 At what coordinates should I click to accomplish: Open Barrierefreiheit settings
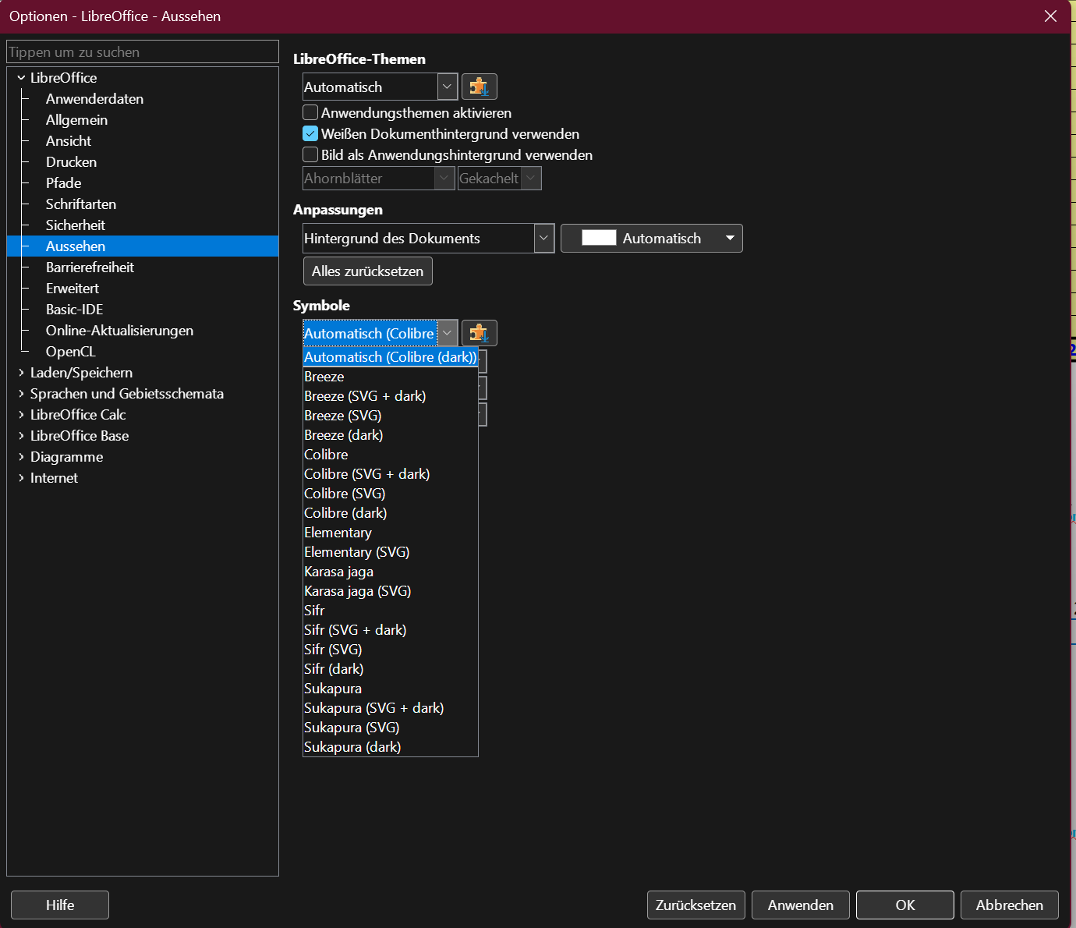point(90,267)
